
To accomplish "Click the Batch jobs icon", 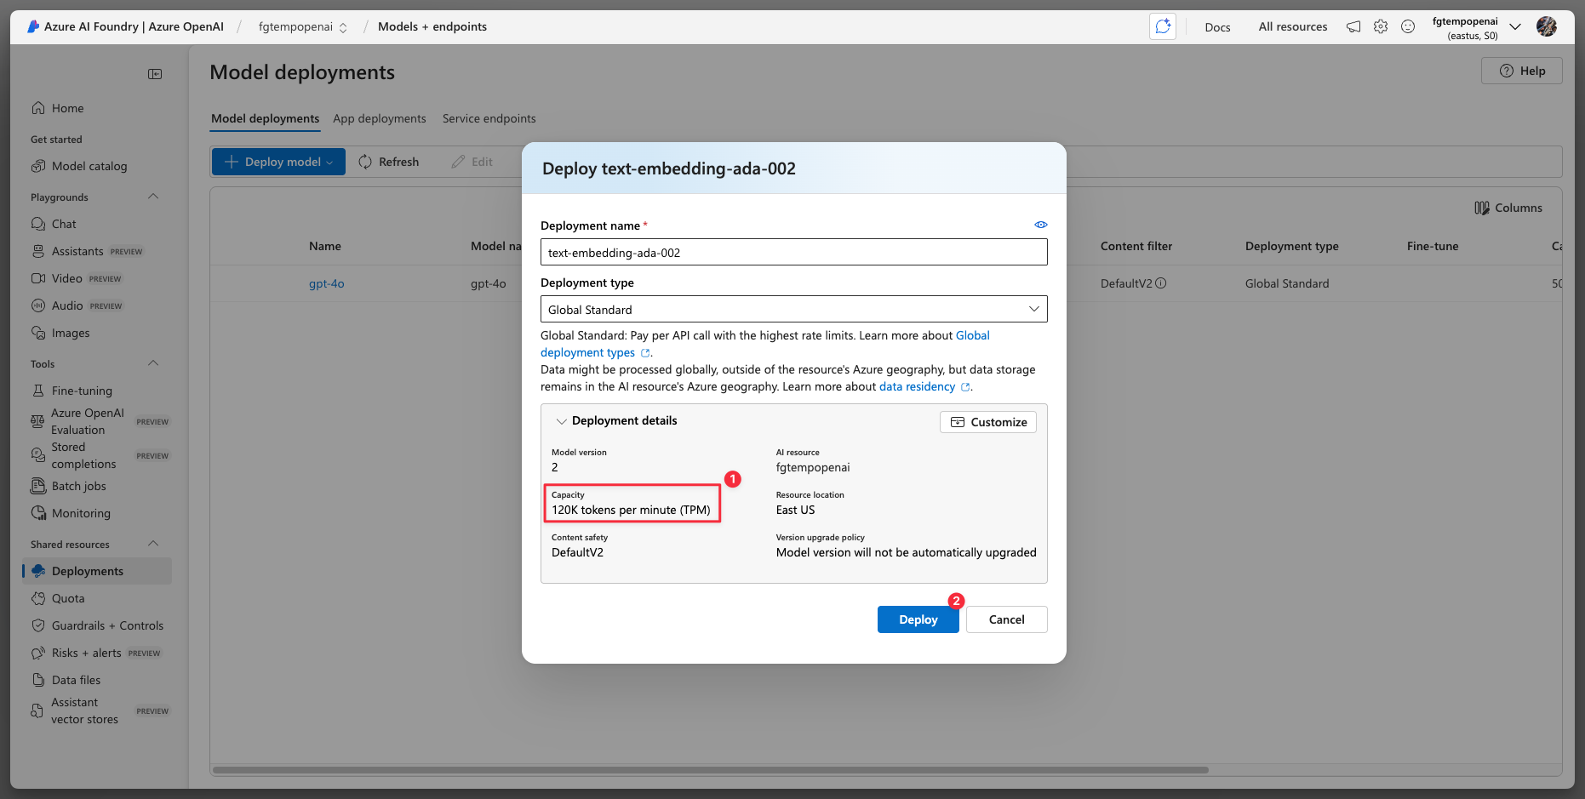I will 38,486.
